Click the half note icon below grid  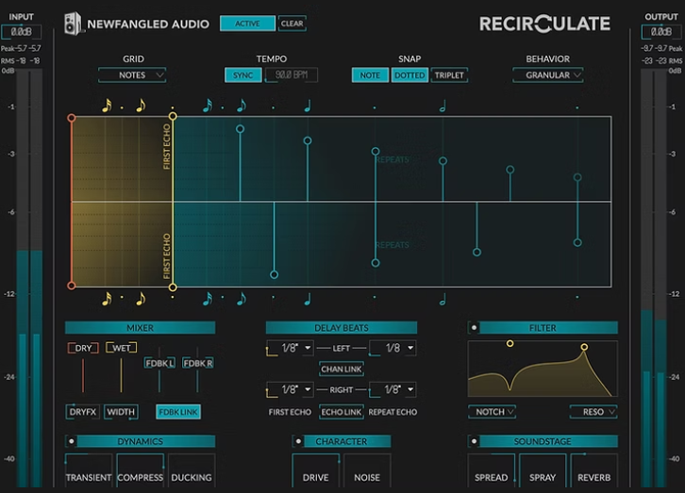pos(443,299)
